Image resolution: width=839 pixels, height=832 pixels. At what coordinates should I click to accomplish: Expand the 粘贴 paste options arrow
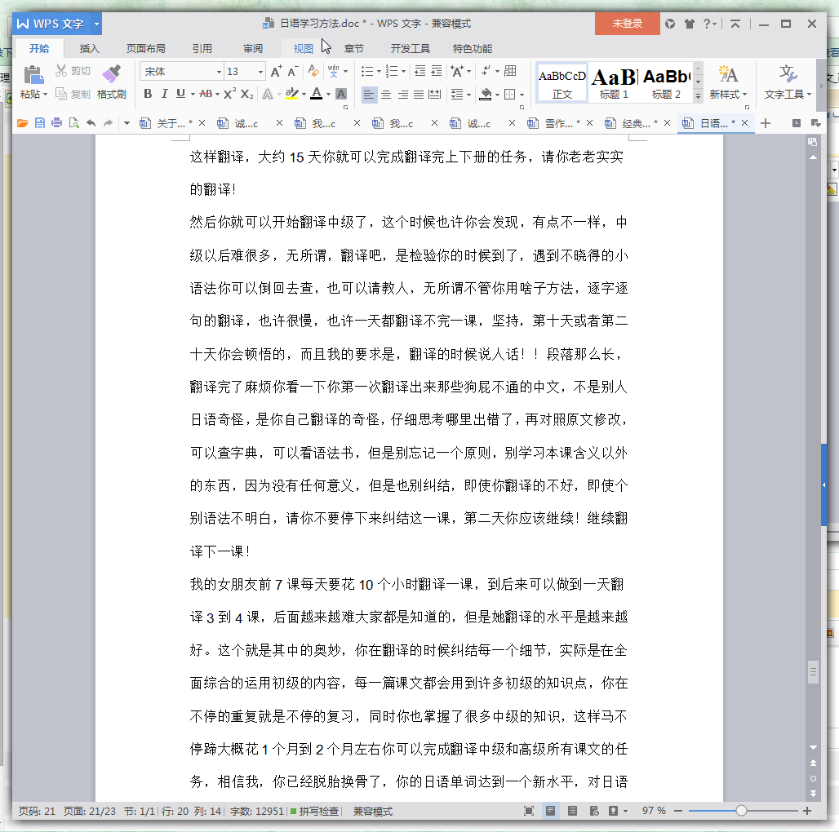pos(46,95)
